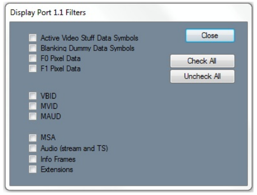Click the Check All button
Viewport: 257px width, 195px height.
[x=202, y=61]
